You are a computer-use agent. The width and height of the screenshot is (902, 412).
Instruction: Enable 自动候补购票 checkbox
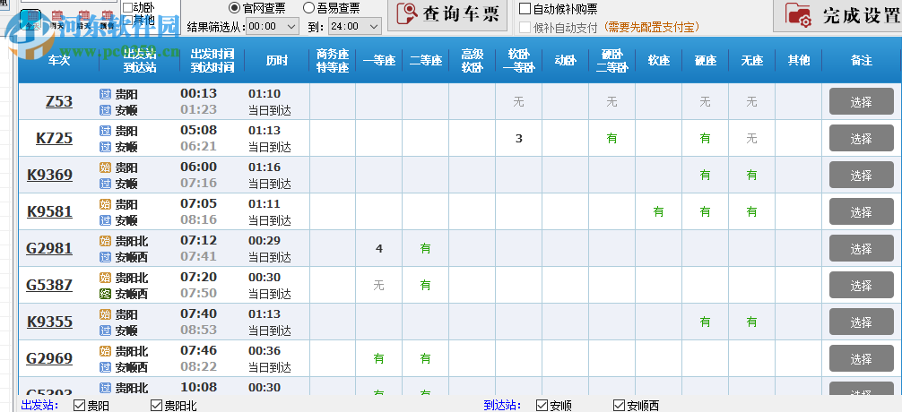(x=525, y=9)
